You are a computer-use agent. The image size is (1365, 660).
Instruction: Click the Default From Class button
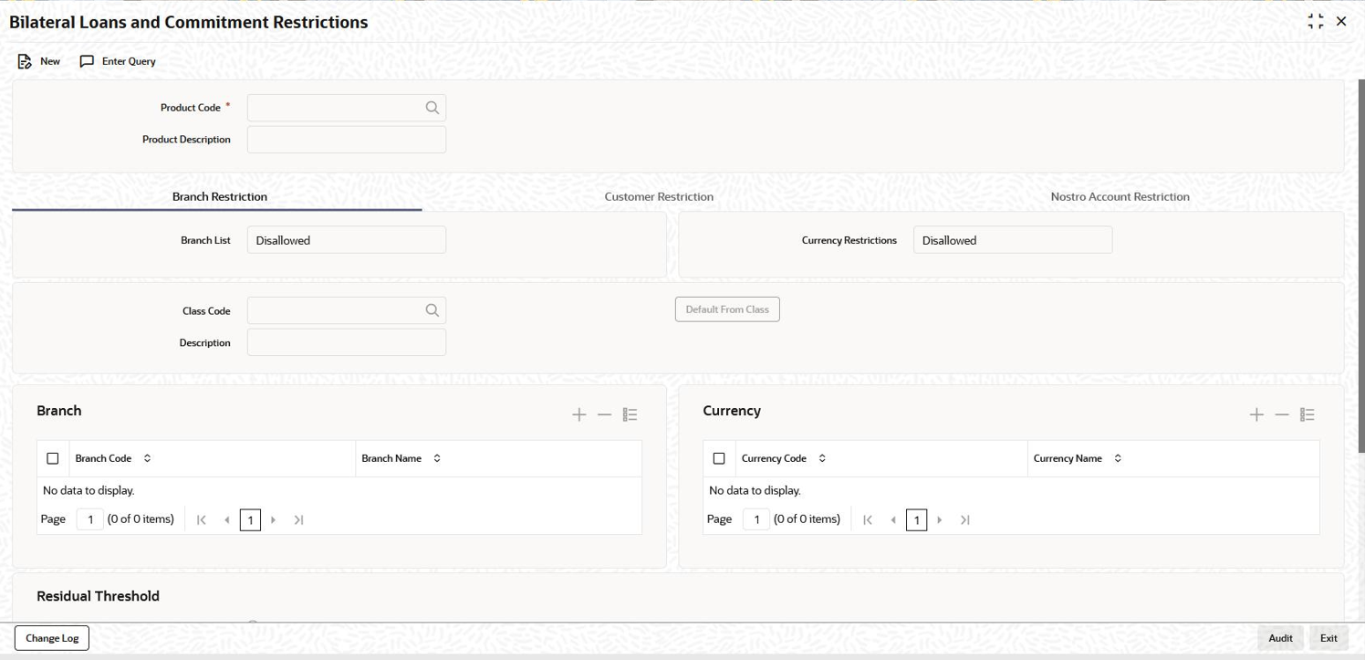(727, 309)
